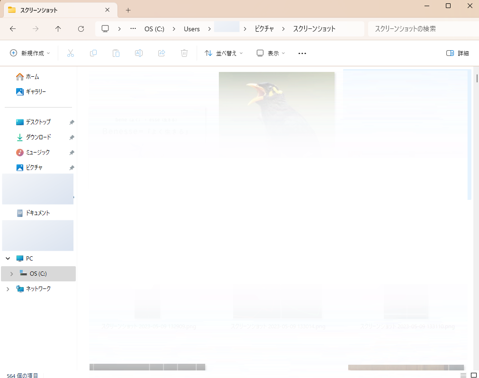Viewport: 479px width, 378px height.
Task: Click the Rename icon in toolbar
Action: [x=139, y=54]
